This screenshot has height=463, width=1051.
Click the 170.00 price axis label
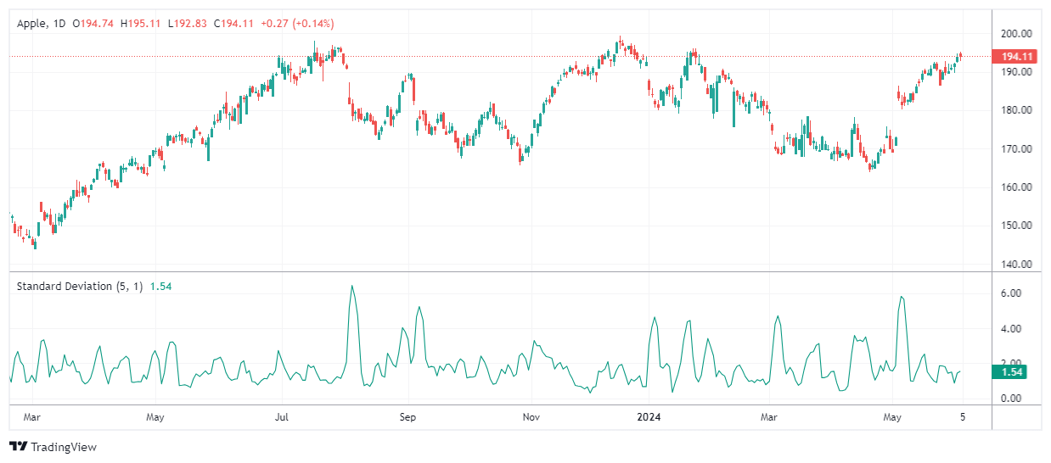click(x=1016, y=149)
